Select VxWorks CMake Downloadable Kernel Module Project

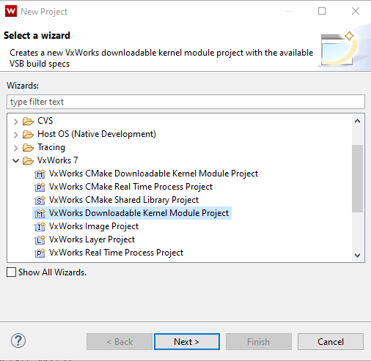(x=153, y=174)
